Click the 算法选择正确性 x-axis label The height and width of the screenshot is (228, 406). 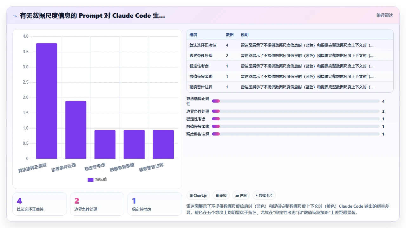pyautogui.click(x=33, y=168)
